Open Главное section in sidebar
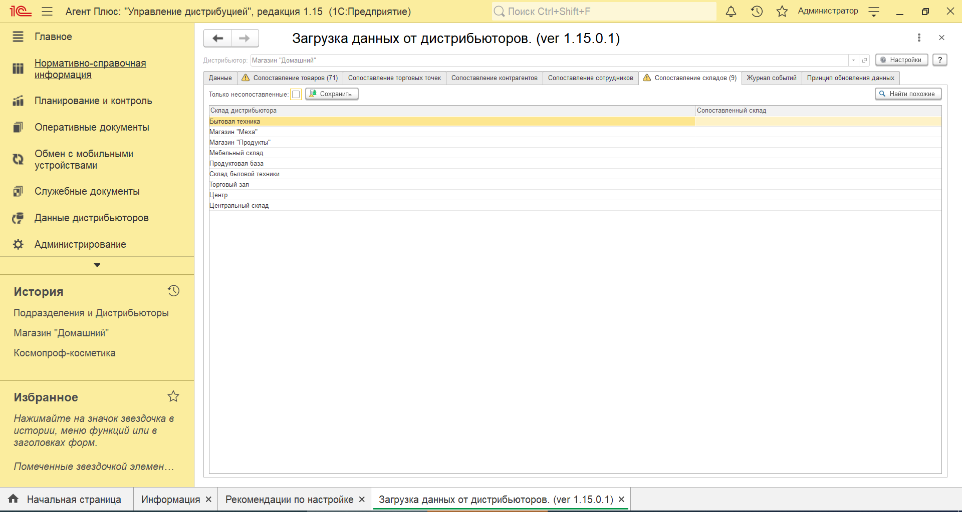The width and height of the screenshot is (962, 512). click(53, 37)
